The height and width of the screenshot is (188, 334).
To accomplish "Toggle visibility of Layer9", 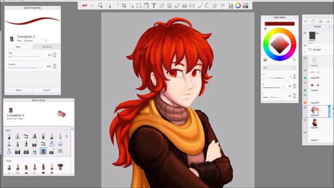I will [305, 83].
